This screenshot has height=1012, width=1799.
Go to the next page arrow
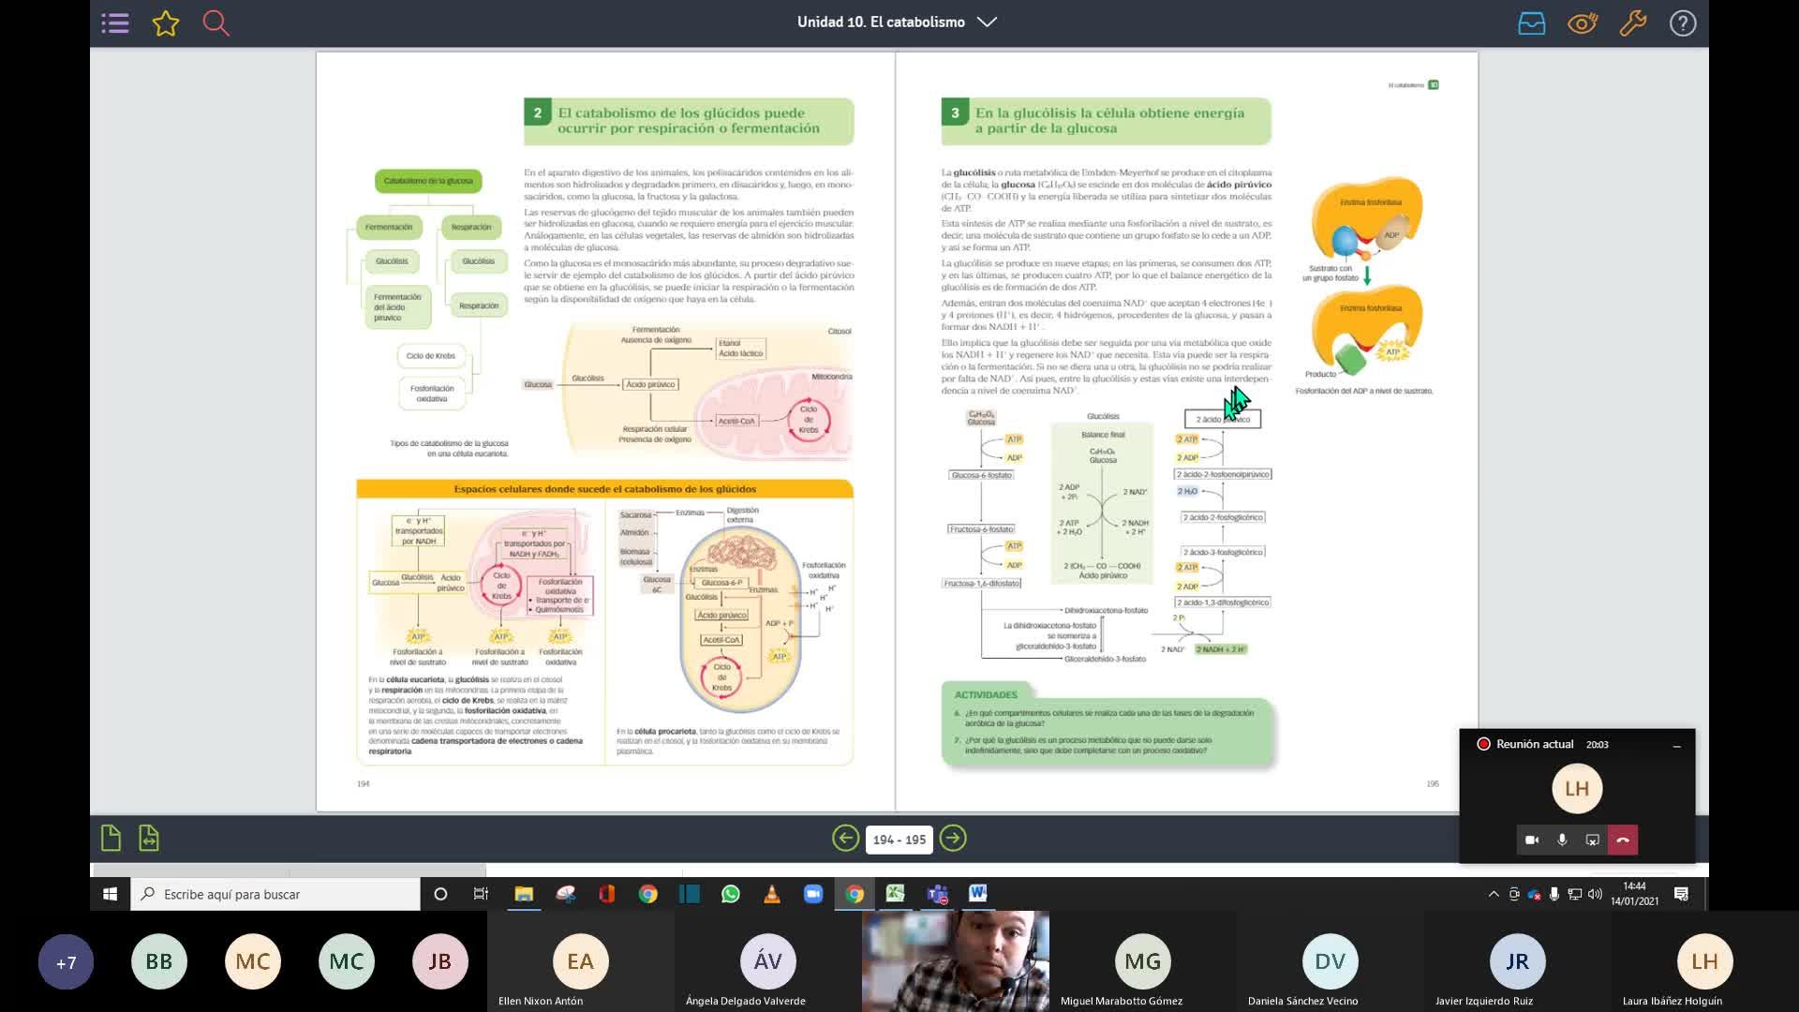(x=953, y=839)
